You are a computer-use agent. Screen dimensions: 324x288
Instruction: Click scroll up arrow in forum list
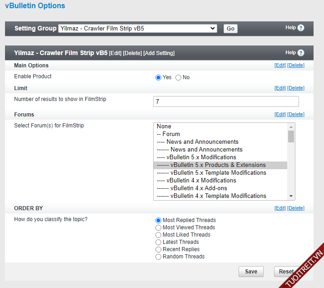coord(291,126)
